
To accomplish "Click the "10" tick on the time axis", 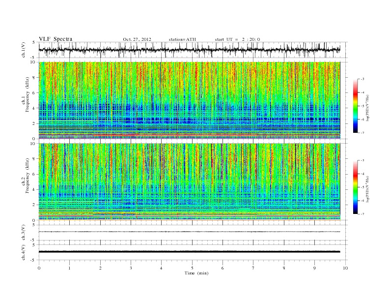I will pyautogui.click(x=345, y=268).
